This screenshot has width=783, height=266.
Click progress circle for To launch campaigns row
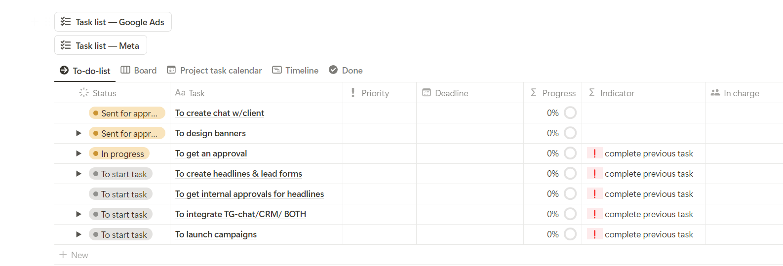(x=570, y=234)
